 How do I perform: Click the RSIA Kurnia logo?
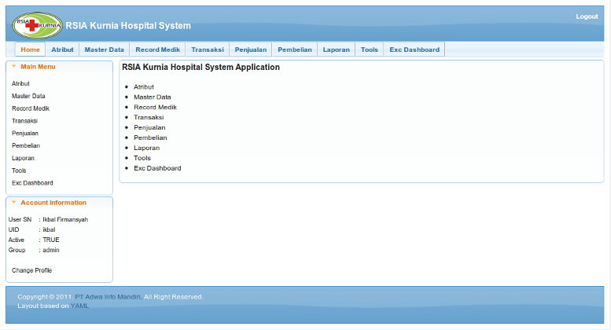pos(38,25)
